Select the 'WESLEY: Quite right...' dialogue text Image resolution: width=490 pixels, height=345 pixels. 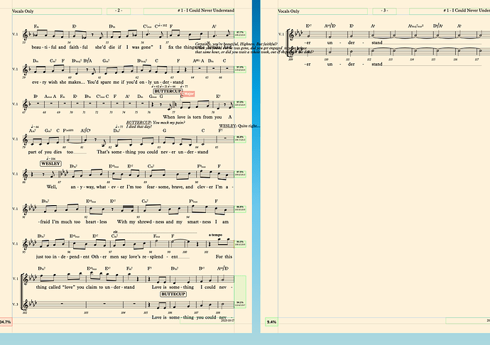(x=239, y=126)
